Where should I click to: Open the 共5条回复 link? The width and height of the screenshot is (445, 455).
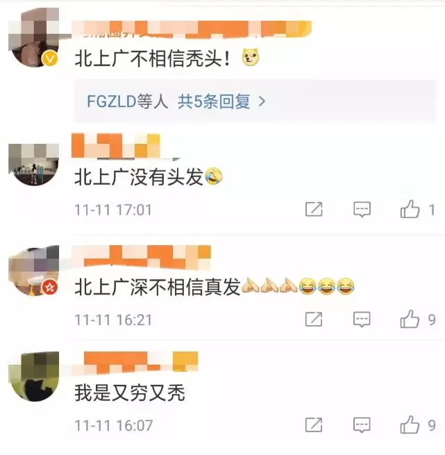[x=214, y=101]
